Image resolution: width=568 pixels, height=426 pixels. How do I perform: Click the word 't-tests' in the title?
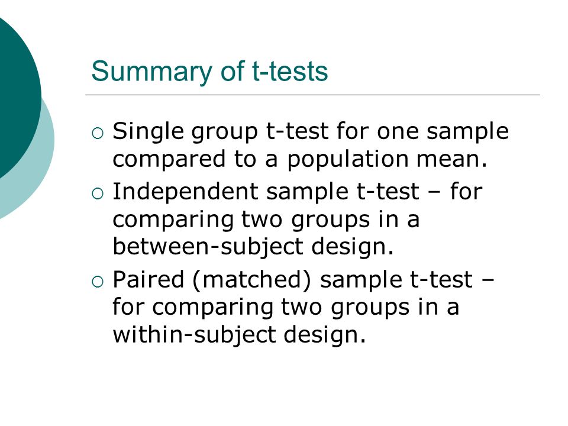[290, 72]
